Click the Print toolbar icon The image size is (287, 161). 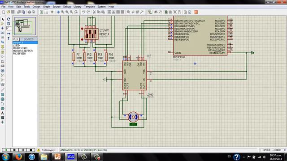[29, 12]
